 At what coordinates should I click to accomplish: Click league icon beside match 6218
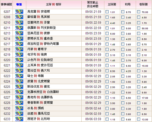19,49
